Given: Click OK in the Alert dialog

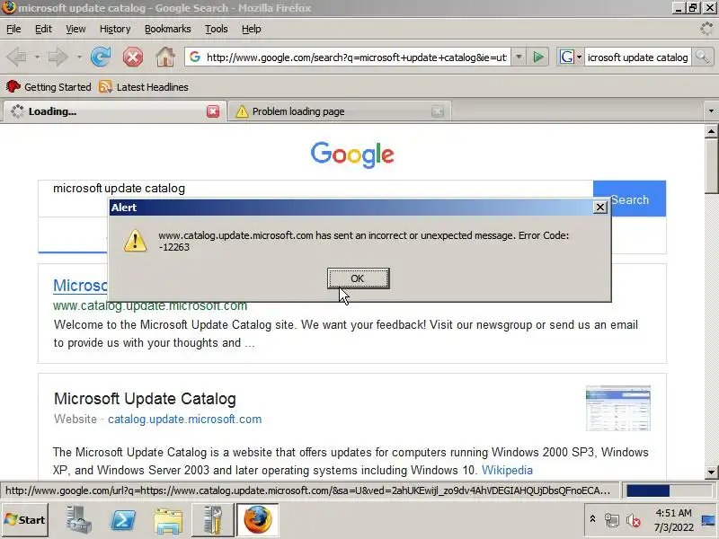Looking at the screenshot, I should click(358, 278).
